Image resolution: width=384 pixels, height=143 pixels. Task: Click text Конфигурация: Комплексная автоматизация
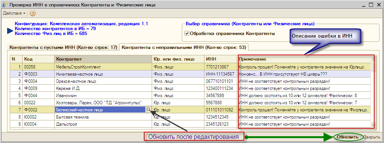click(81, 24)
